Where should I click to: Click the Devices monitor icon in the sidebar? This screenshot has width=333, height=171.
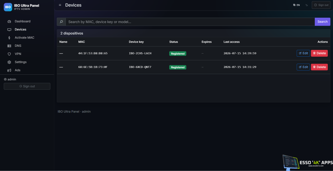click(9, 30)
